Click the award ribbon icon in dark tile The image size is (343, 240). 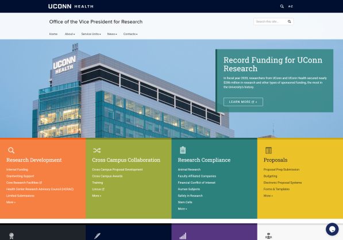point(11,236)
